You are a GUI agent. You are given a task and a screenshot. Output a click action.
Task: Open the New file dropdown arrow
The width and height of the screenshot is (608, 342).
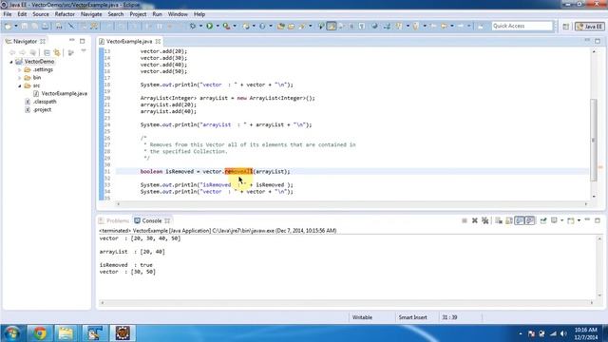[x=16, y=26]
